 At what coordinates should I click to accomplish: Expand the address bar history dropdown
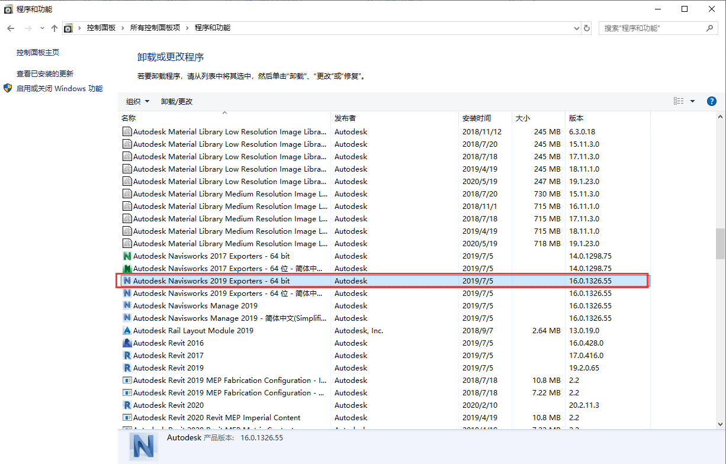[577, 28]
